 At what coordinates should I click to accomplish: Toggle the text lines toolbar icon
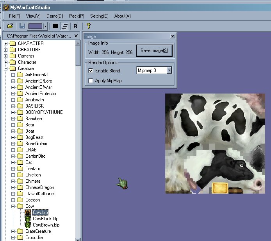pos(65,26)
